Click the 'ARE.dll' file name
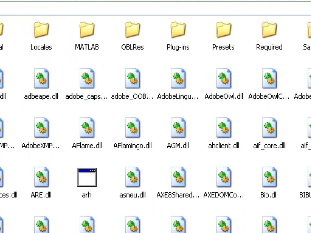The height and width of the screenshot is (233, 311). coord(41,195)
